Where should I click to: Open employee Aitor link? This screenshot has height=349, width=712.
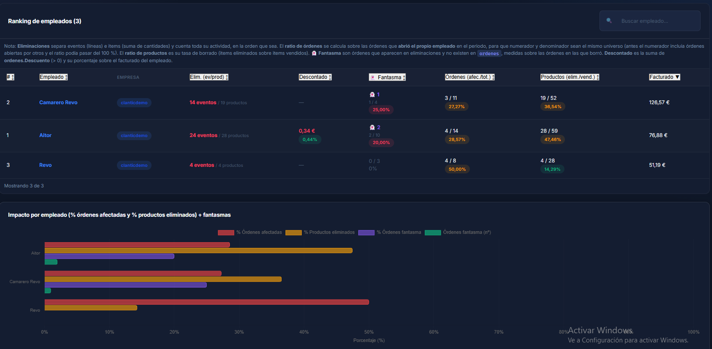(x=45, y=135)
